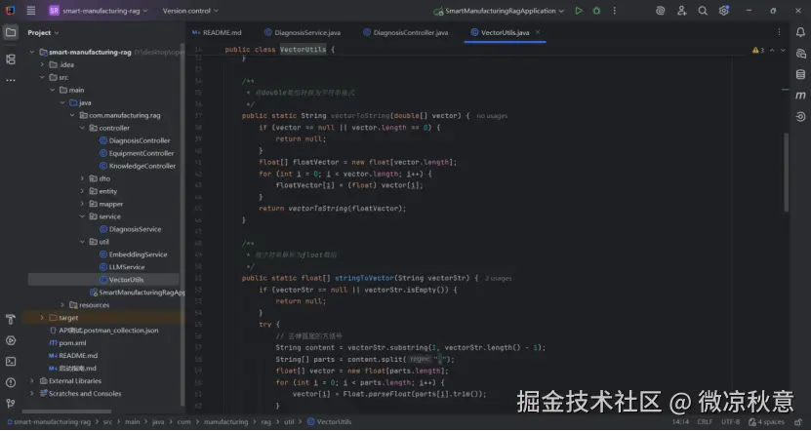Switch to DiagnosisController.java tab
811x431 pixels.
(406, 32)
